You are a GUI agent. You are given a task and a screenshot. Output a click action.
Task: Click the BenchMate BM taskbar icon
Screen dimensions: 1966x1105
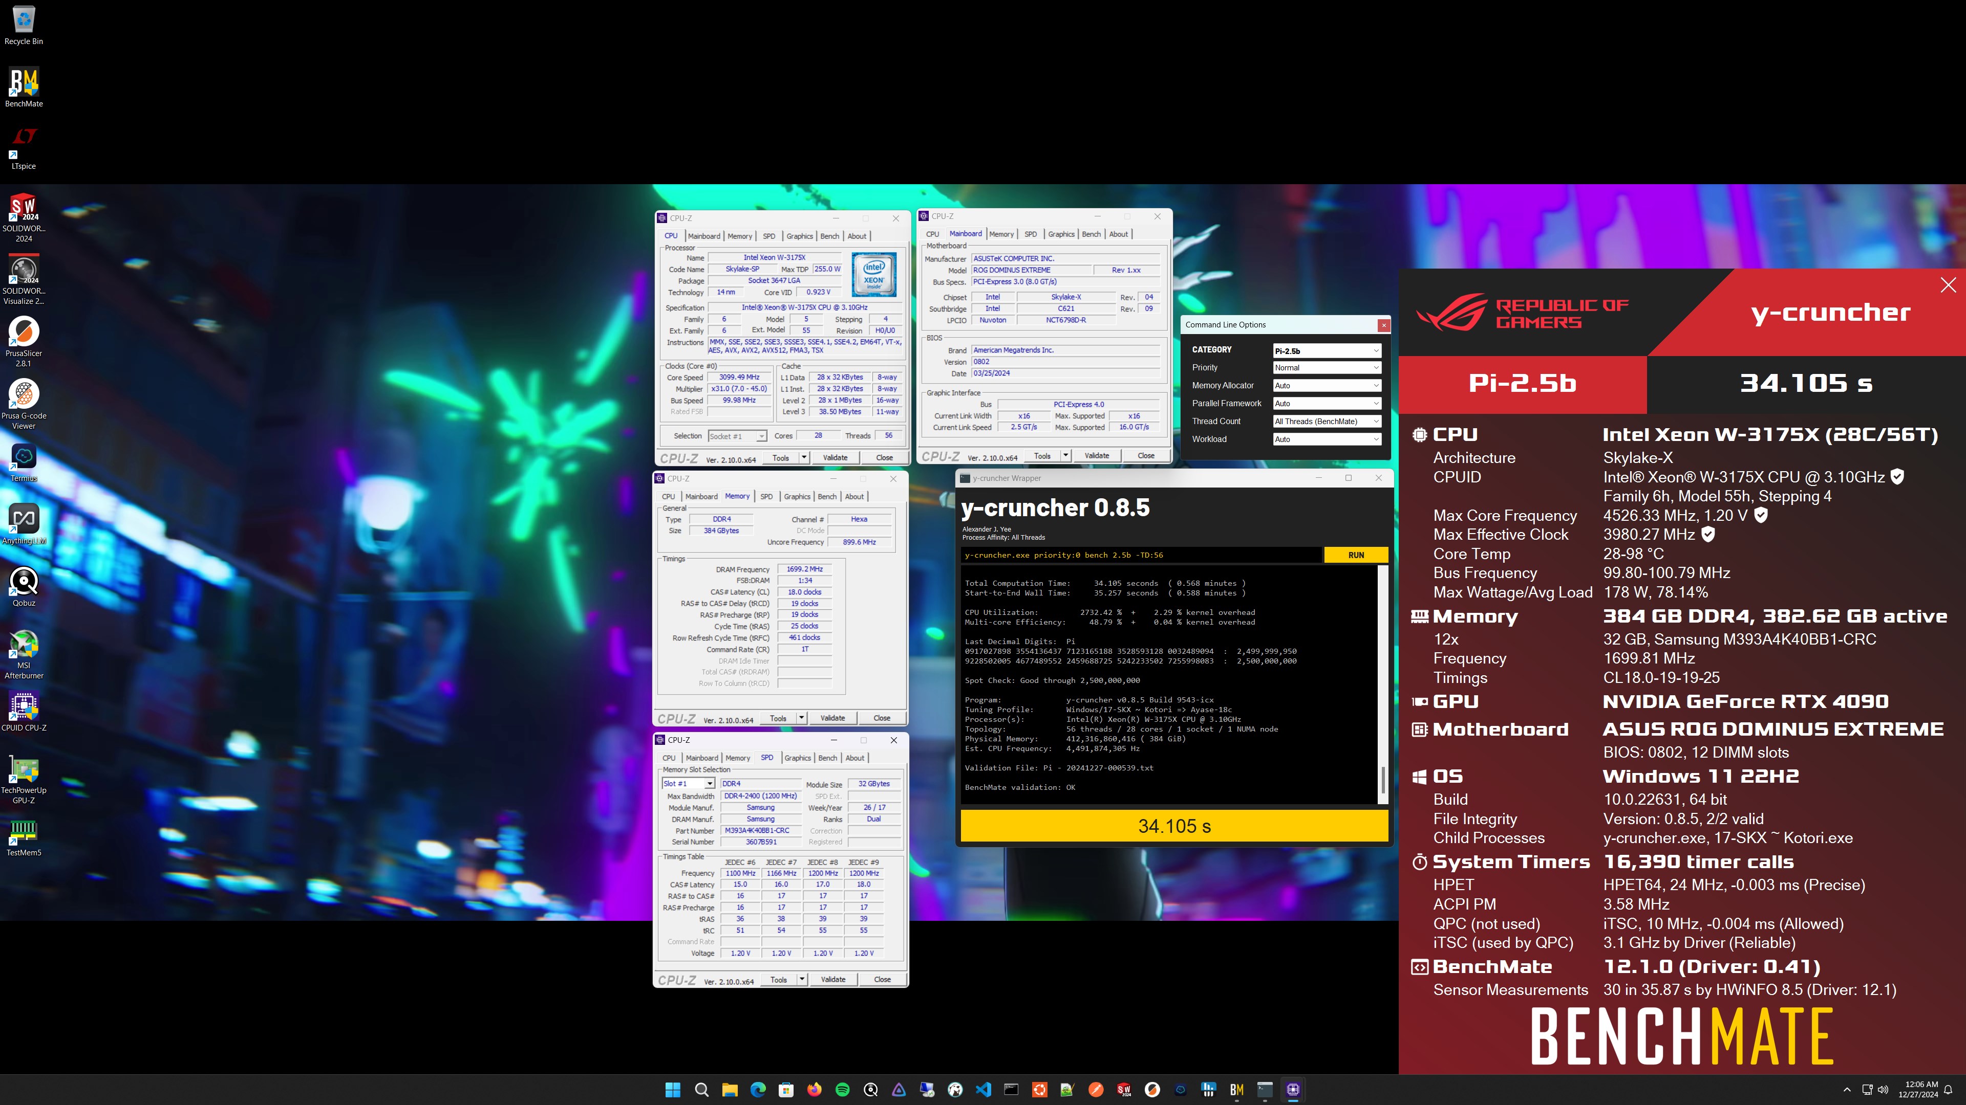[1236, 1090]
